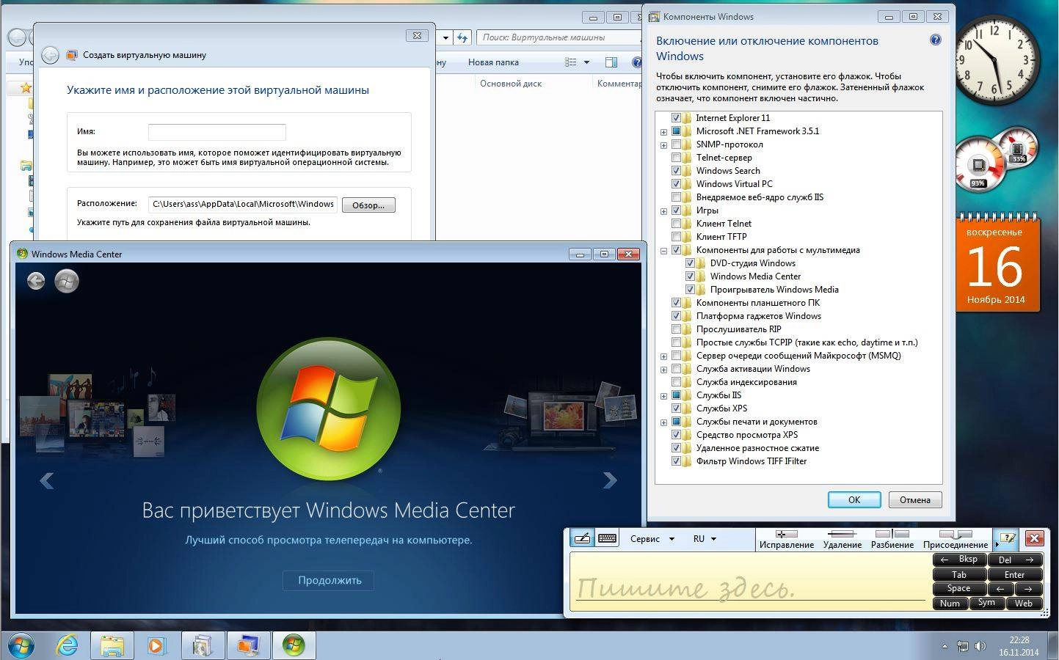Image resolution: width=1059 pixels, height=660 pixels.
Task: Expand Служба активации Windows node
Action: [x=663, y=370]
